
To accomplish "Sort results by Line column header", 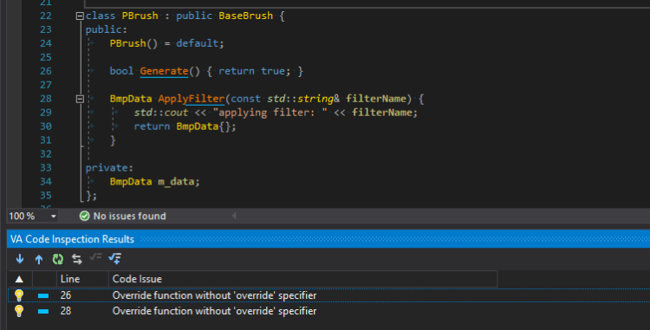I will point(82,279).
